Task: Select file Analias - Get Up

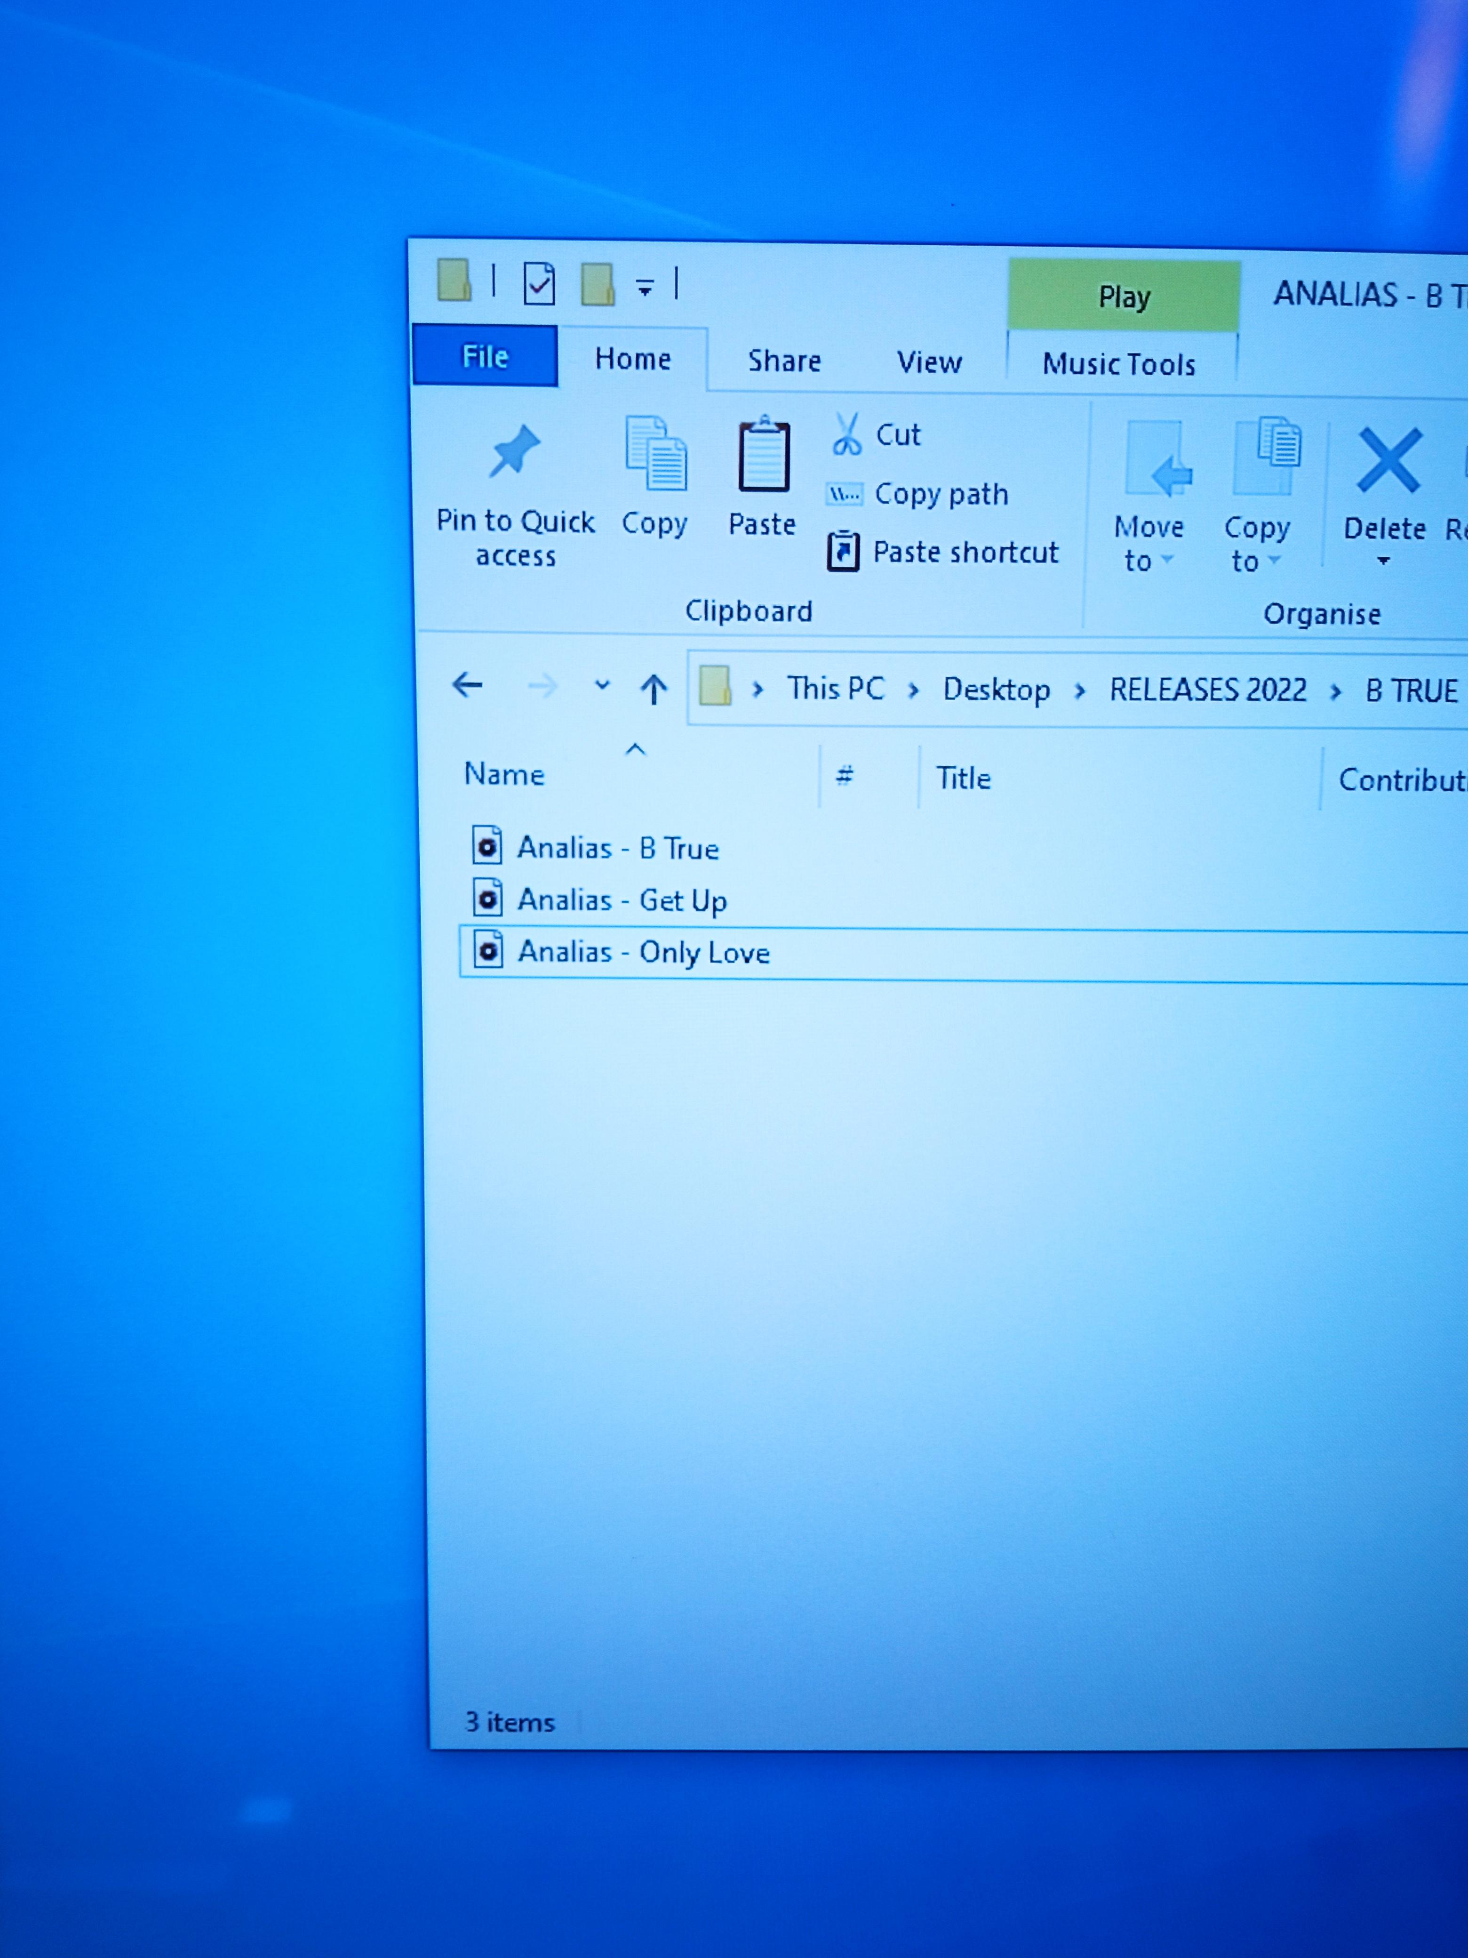Action: click(622, 900)
